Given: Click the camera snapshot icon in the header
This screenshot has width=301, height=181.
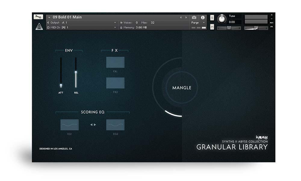Looking at the screenshot, I should 194,17.
